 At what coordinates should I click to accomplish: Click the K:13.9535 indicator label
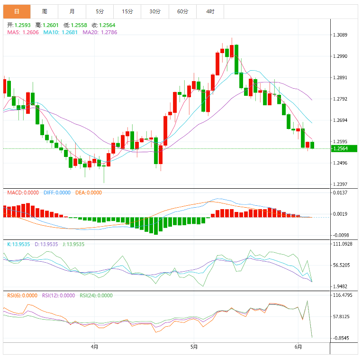click(x=18, y=244)
